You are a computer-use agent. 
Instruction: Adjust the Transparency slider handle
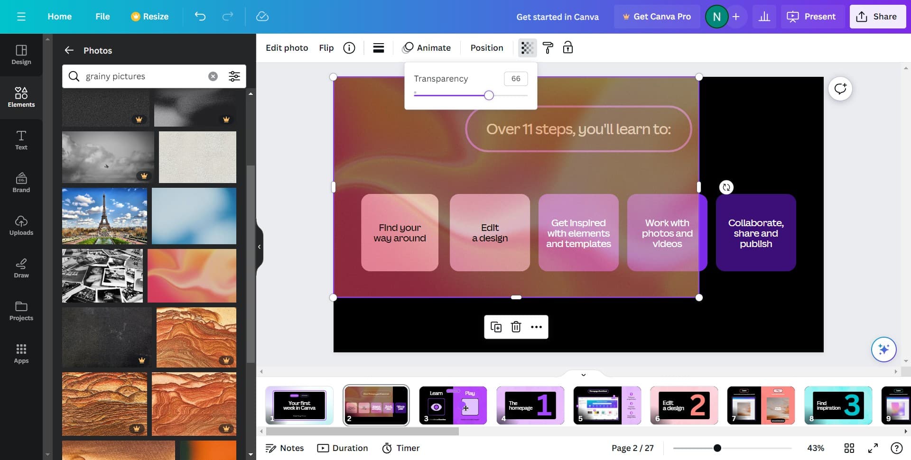point(489,95)
